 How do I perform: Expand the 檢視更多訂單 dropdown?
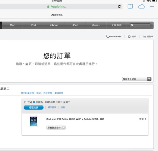tap(137, 79)
